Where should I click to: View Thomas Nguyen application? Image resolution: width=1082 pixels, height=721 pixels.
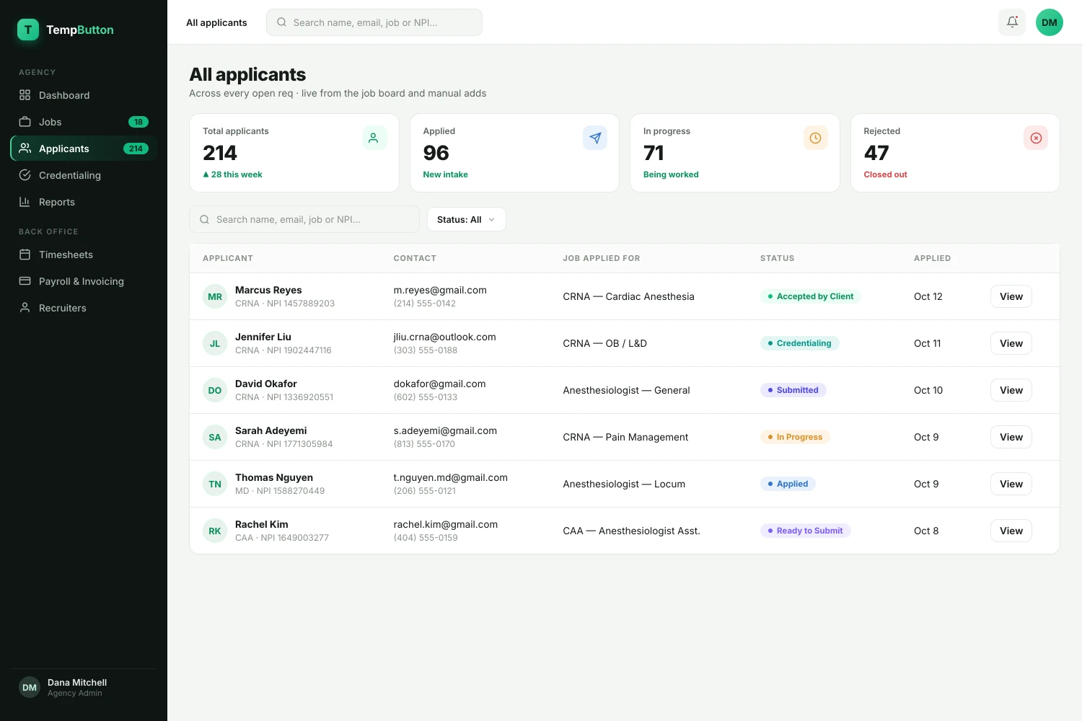[1011, 484]
